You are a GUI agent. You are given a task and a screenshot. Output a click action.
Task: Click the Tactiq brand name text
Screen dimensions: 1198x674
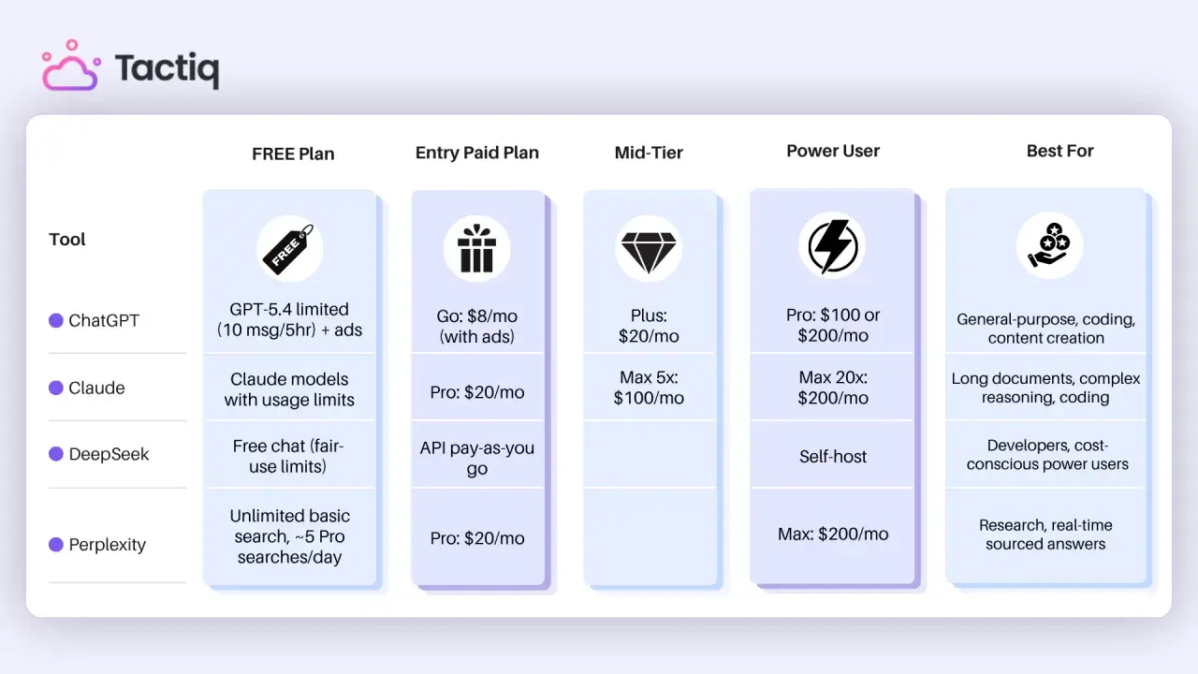167,69
